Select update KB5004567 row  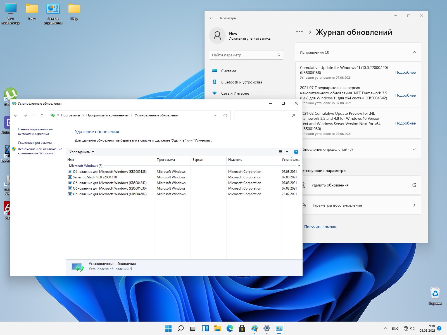(x=183, y=194)
